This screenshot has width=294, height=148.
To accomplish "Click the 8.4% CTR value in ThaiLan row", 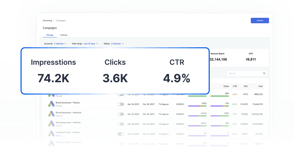I will tap(235, 104).
